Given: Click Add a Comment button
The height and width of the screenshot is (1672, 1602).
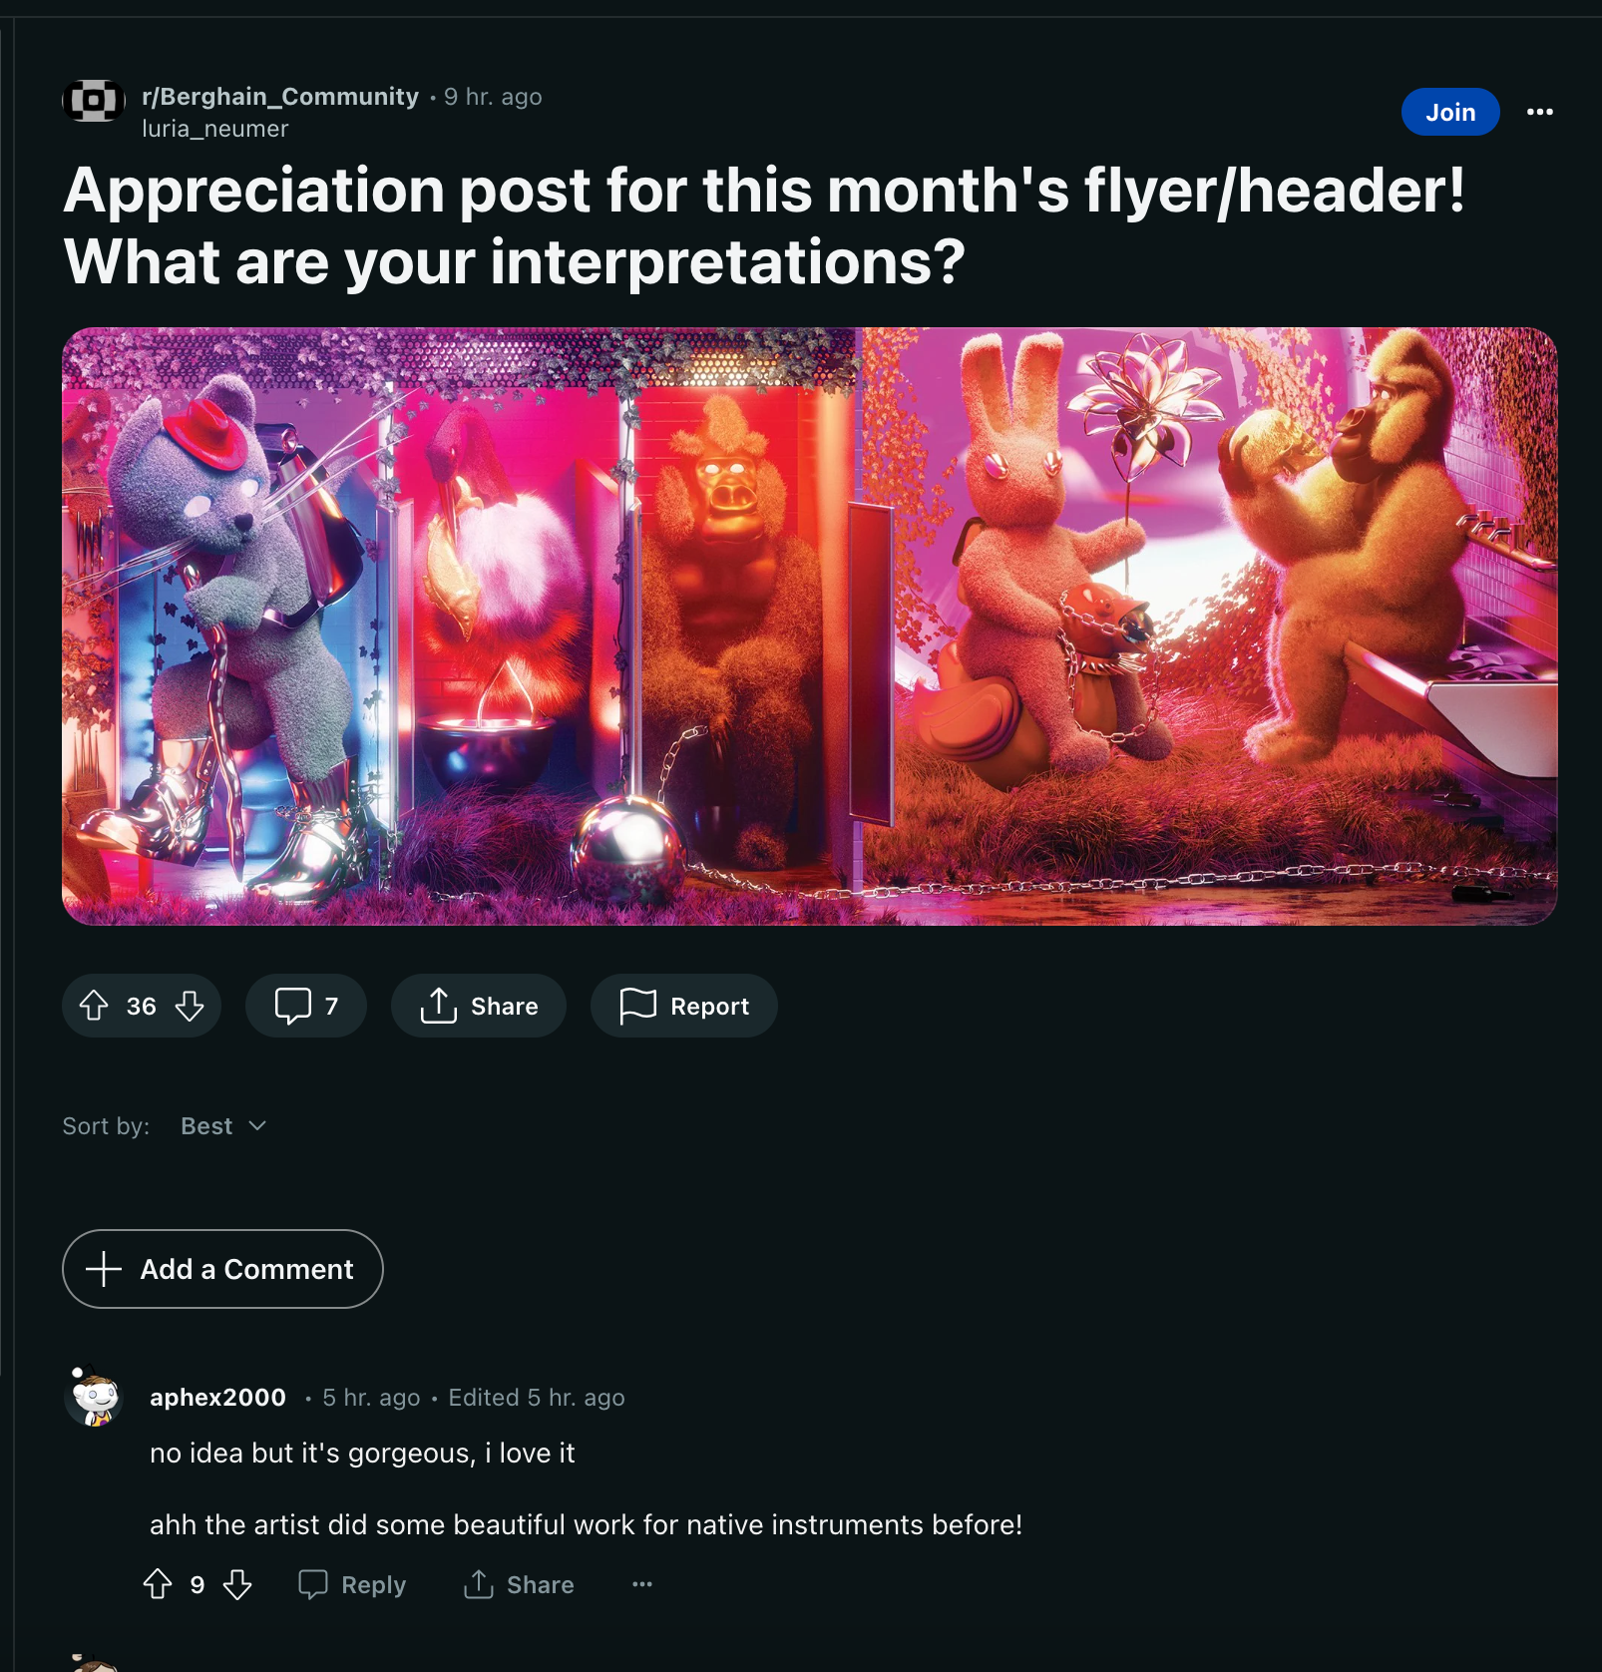Looking at the screenshot, I should tap(222, 1269).
